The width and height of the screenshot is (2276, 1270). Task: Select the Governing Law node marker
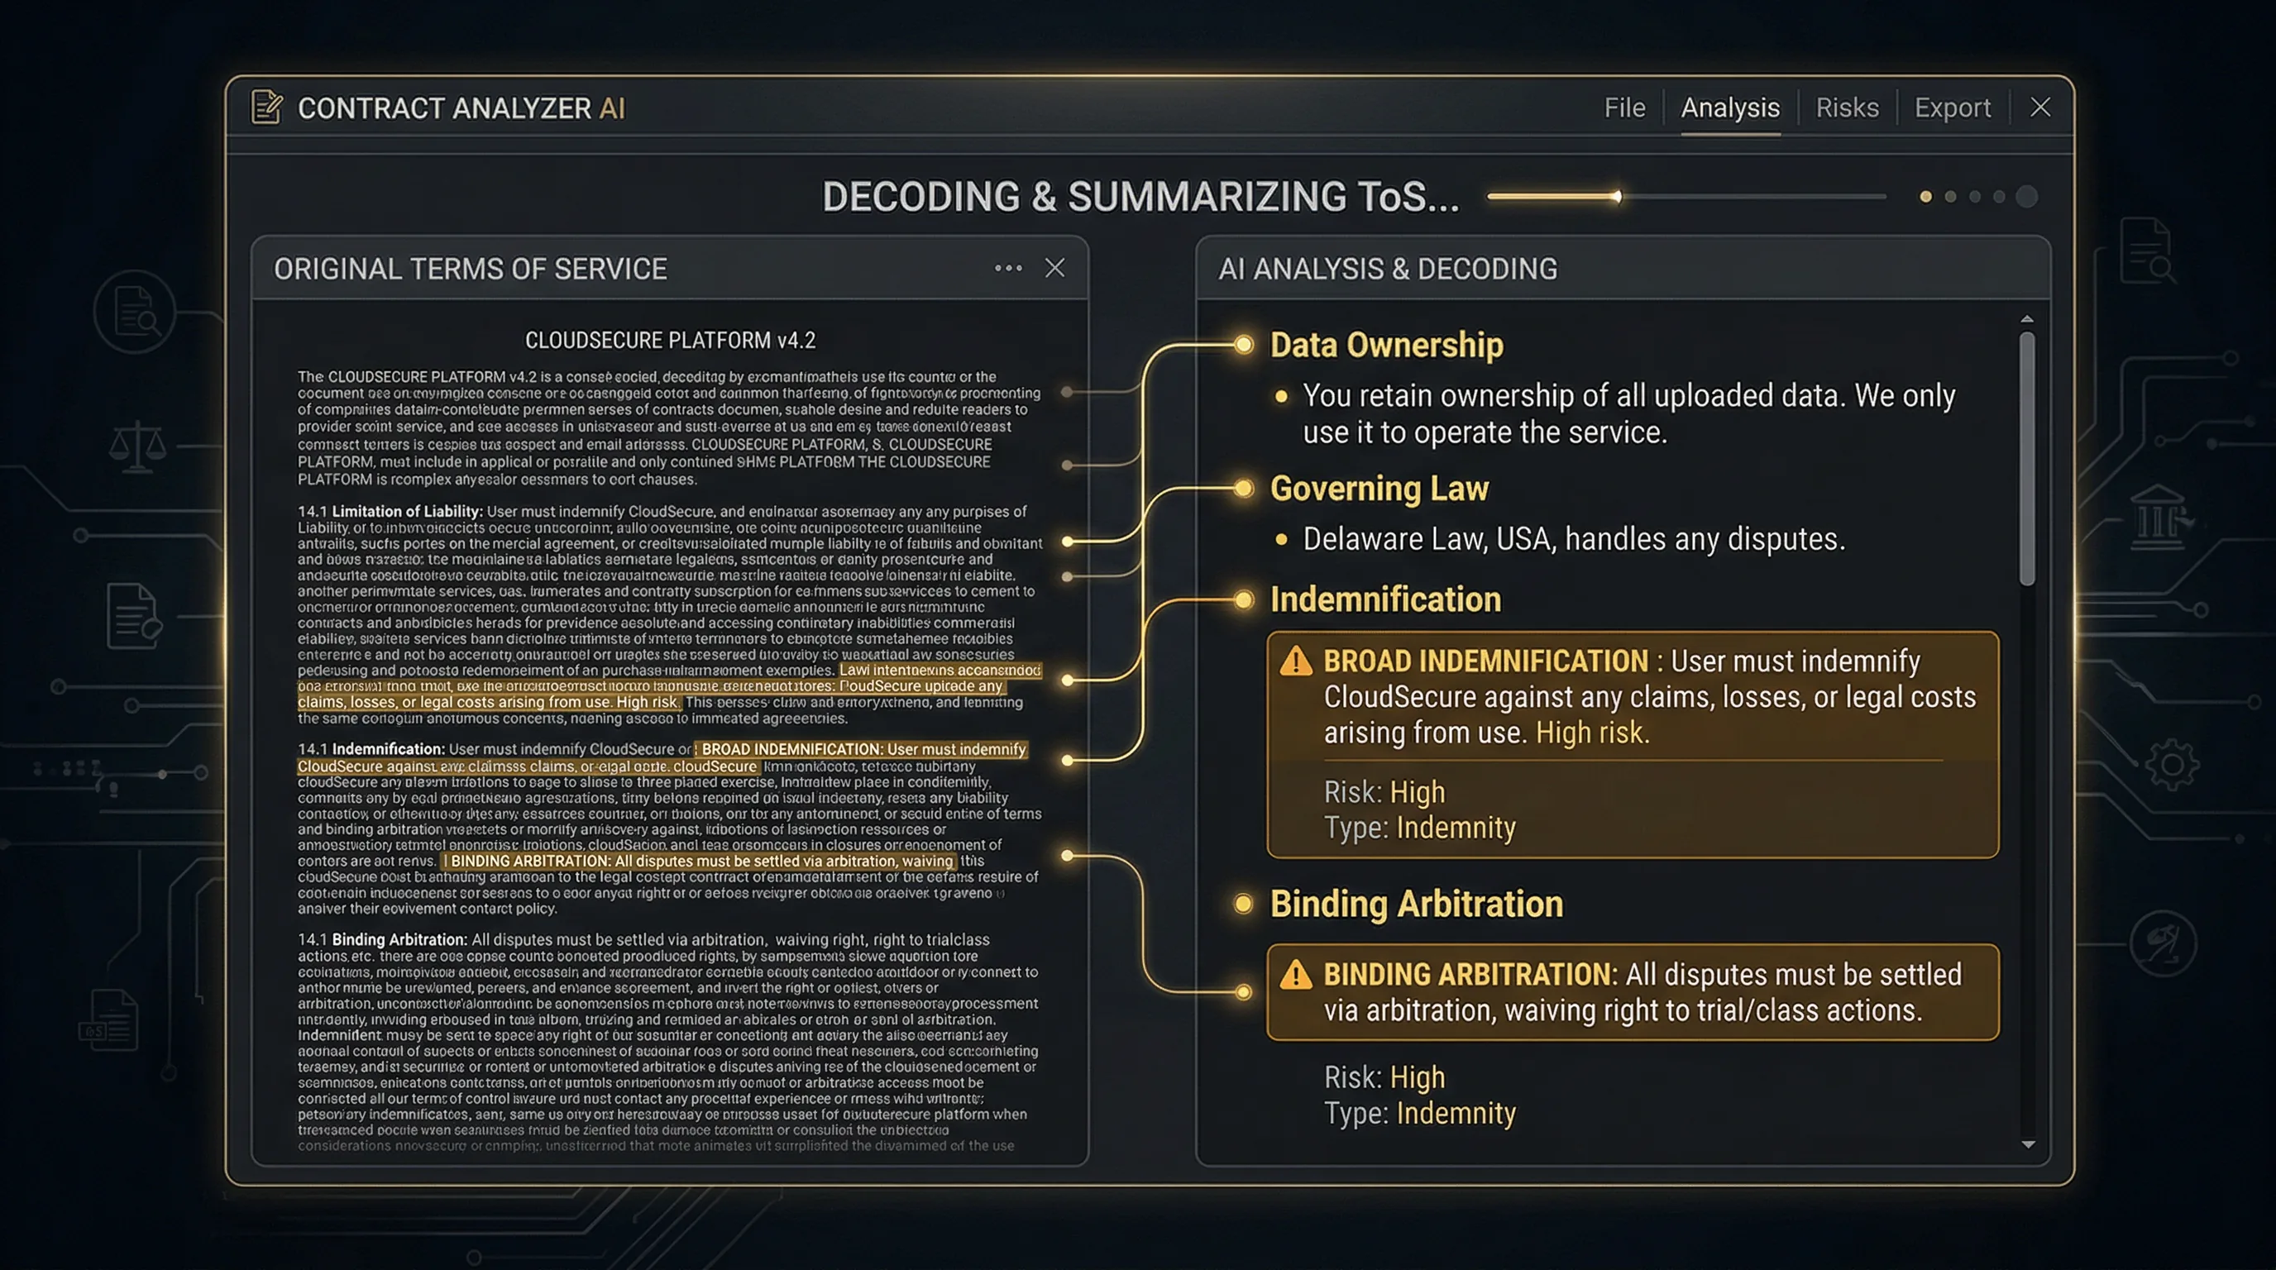1243,489
